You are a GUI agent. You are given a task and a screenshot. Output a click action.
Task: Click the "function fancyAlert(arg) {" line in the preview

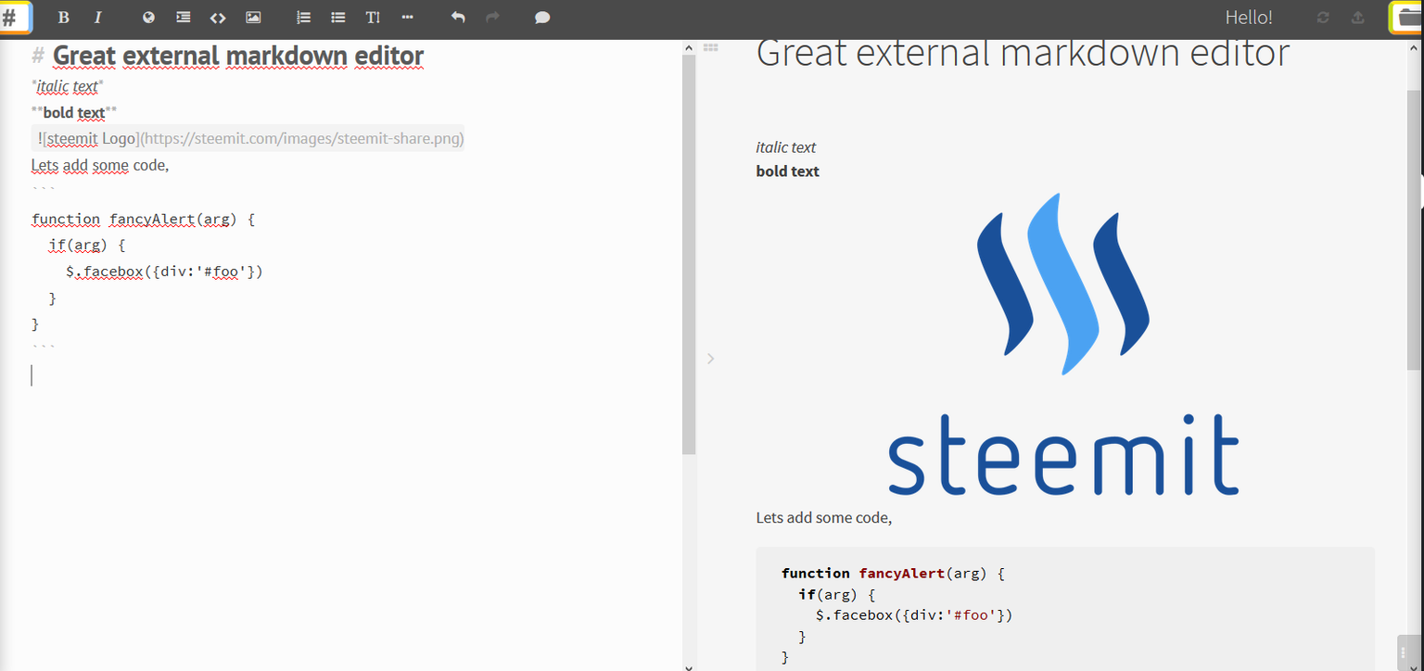tap(893, 574)
